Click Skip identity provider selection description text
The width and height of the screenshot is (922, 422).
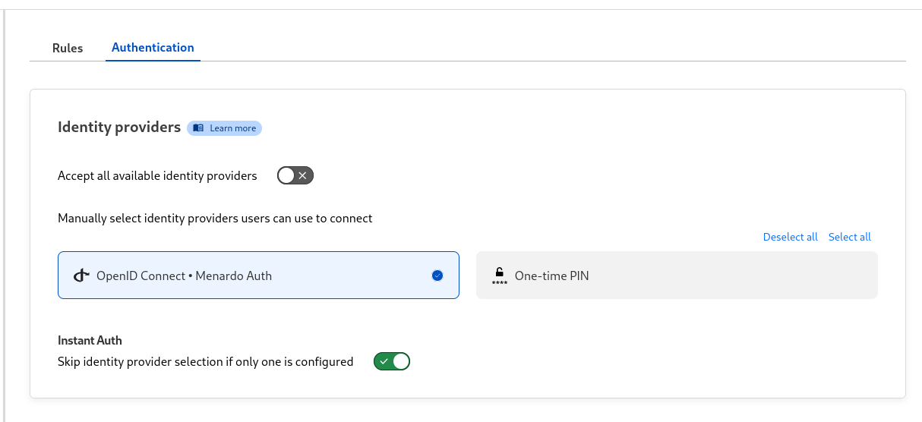205,361
